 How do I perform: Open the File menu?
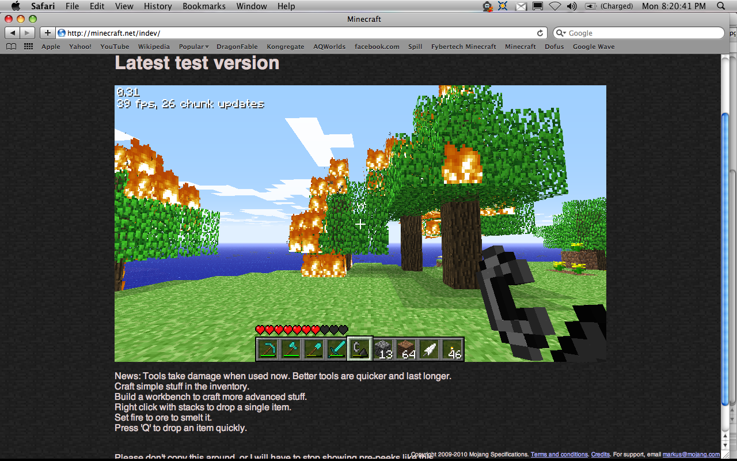[x=72, y=6]
